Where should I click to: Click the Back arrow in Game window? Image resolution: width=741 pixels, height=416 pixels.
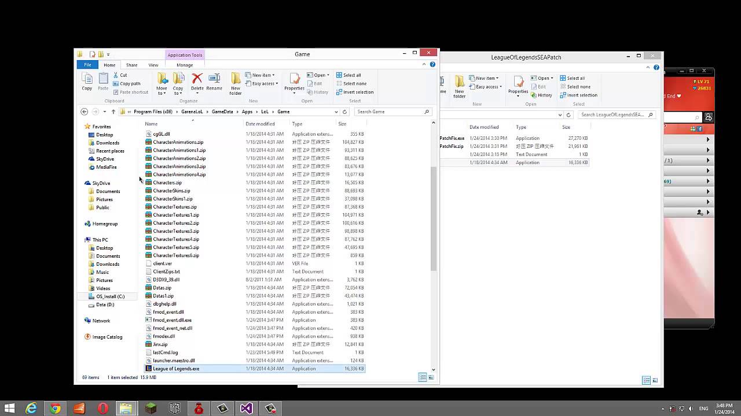pyautogui.click(x=85, y=112)
